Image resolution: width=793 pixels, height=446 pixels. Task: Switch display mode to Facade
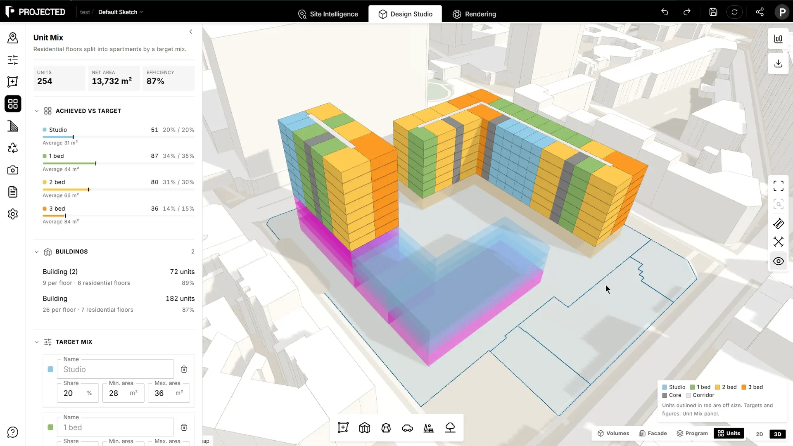(x=653, y=433)
